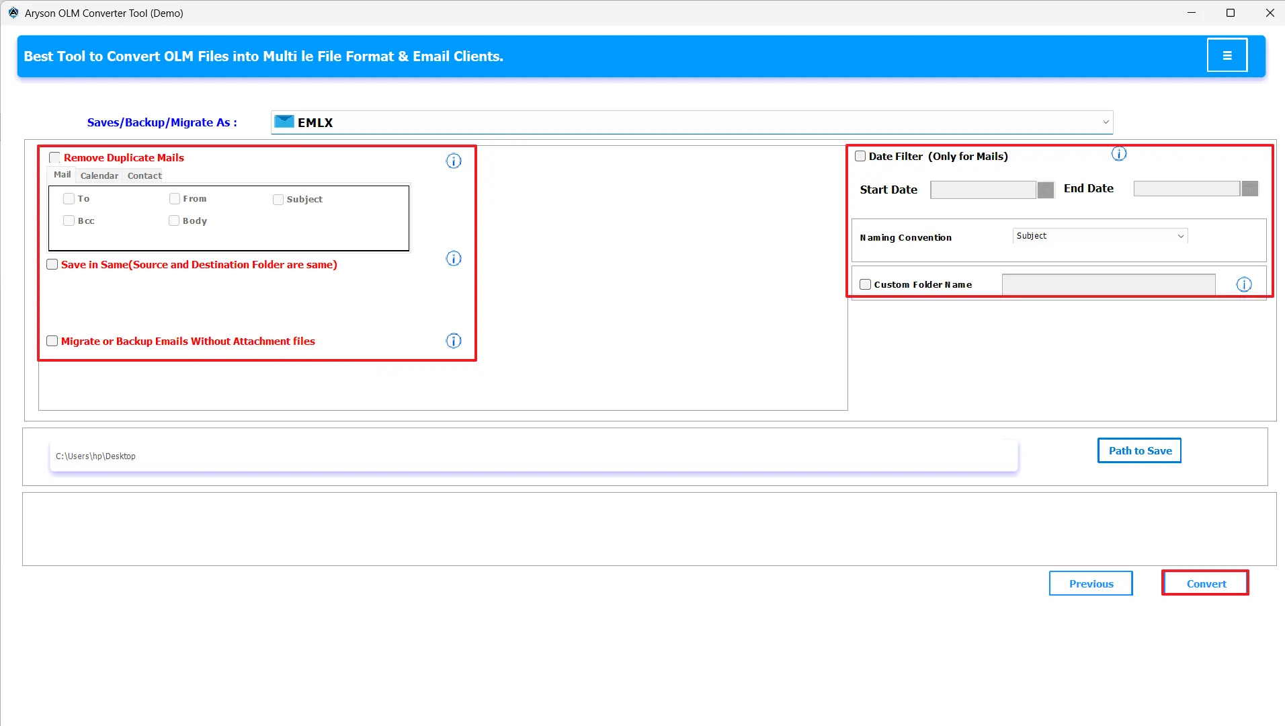Click info icon beside Custom Folder Name
Viewport: 1285px width, 726px height.
(x=1244, y=284)
